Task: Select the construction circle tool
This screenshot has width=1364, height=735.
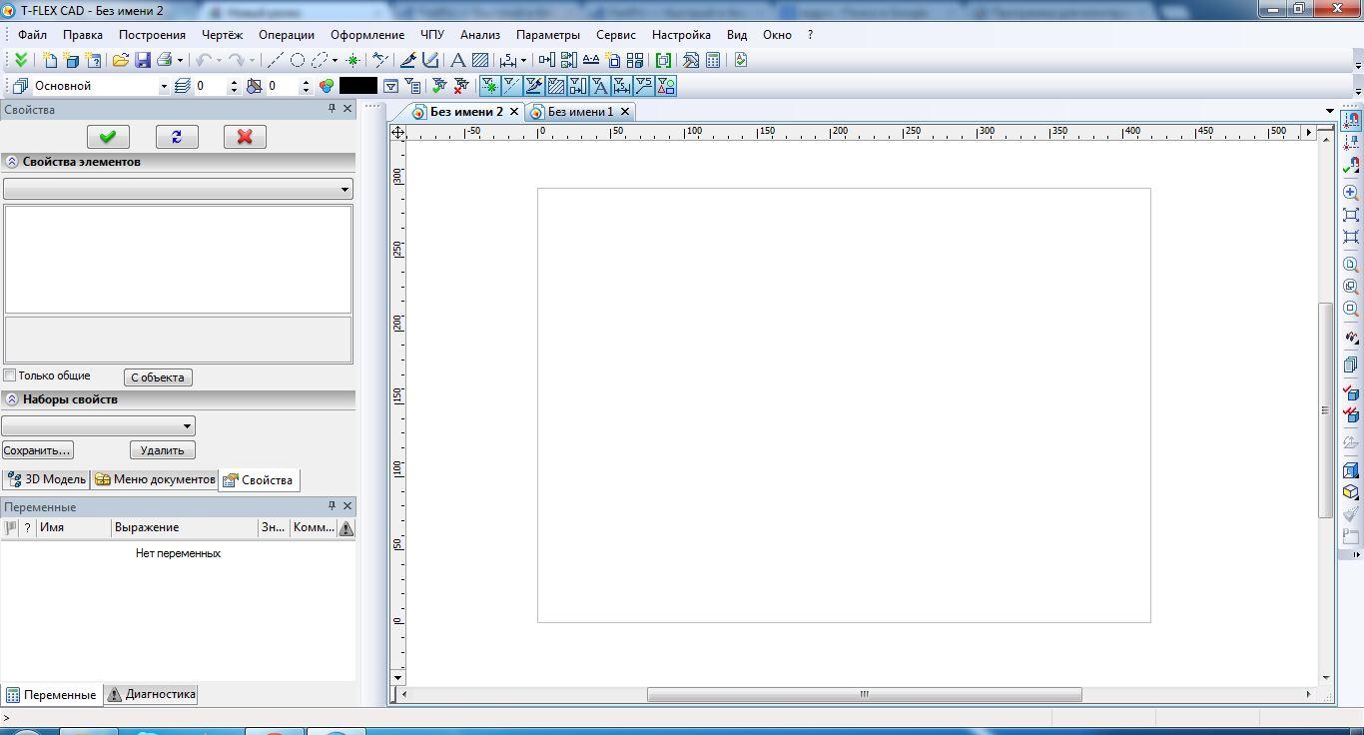Action: 298,60
